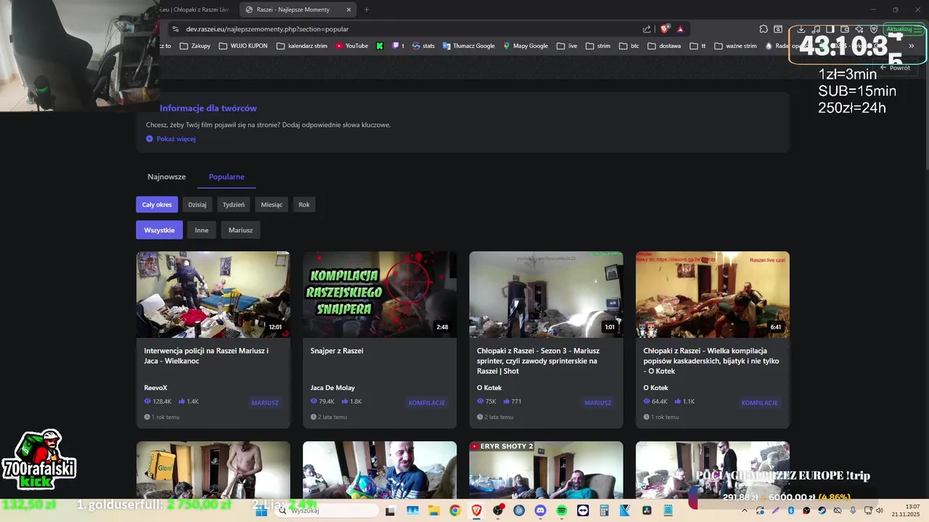Click KOMPILACJE tag on Snajper z Raszei card

(x=427, y=402)
